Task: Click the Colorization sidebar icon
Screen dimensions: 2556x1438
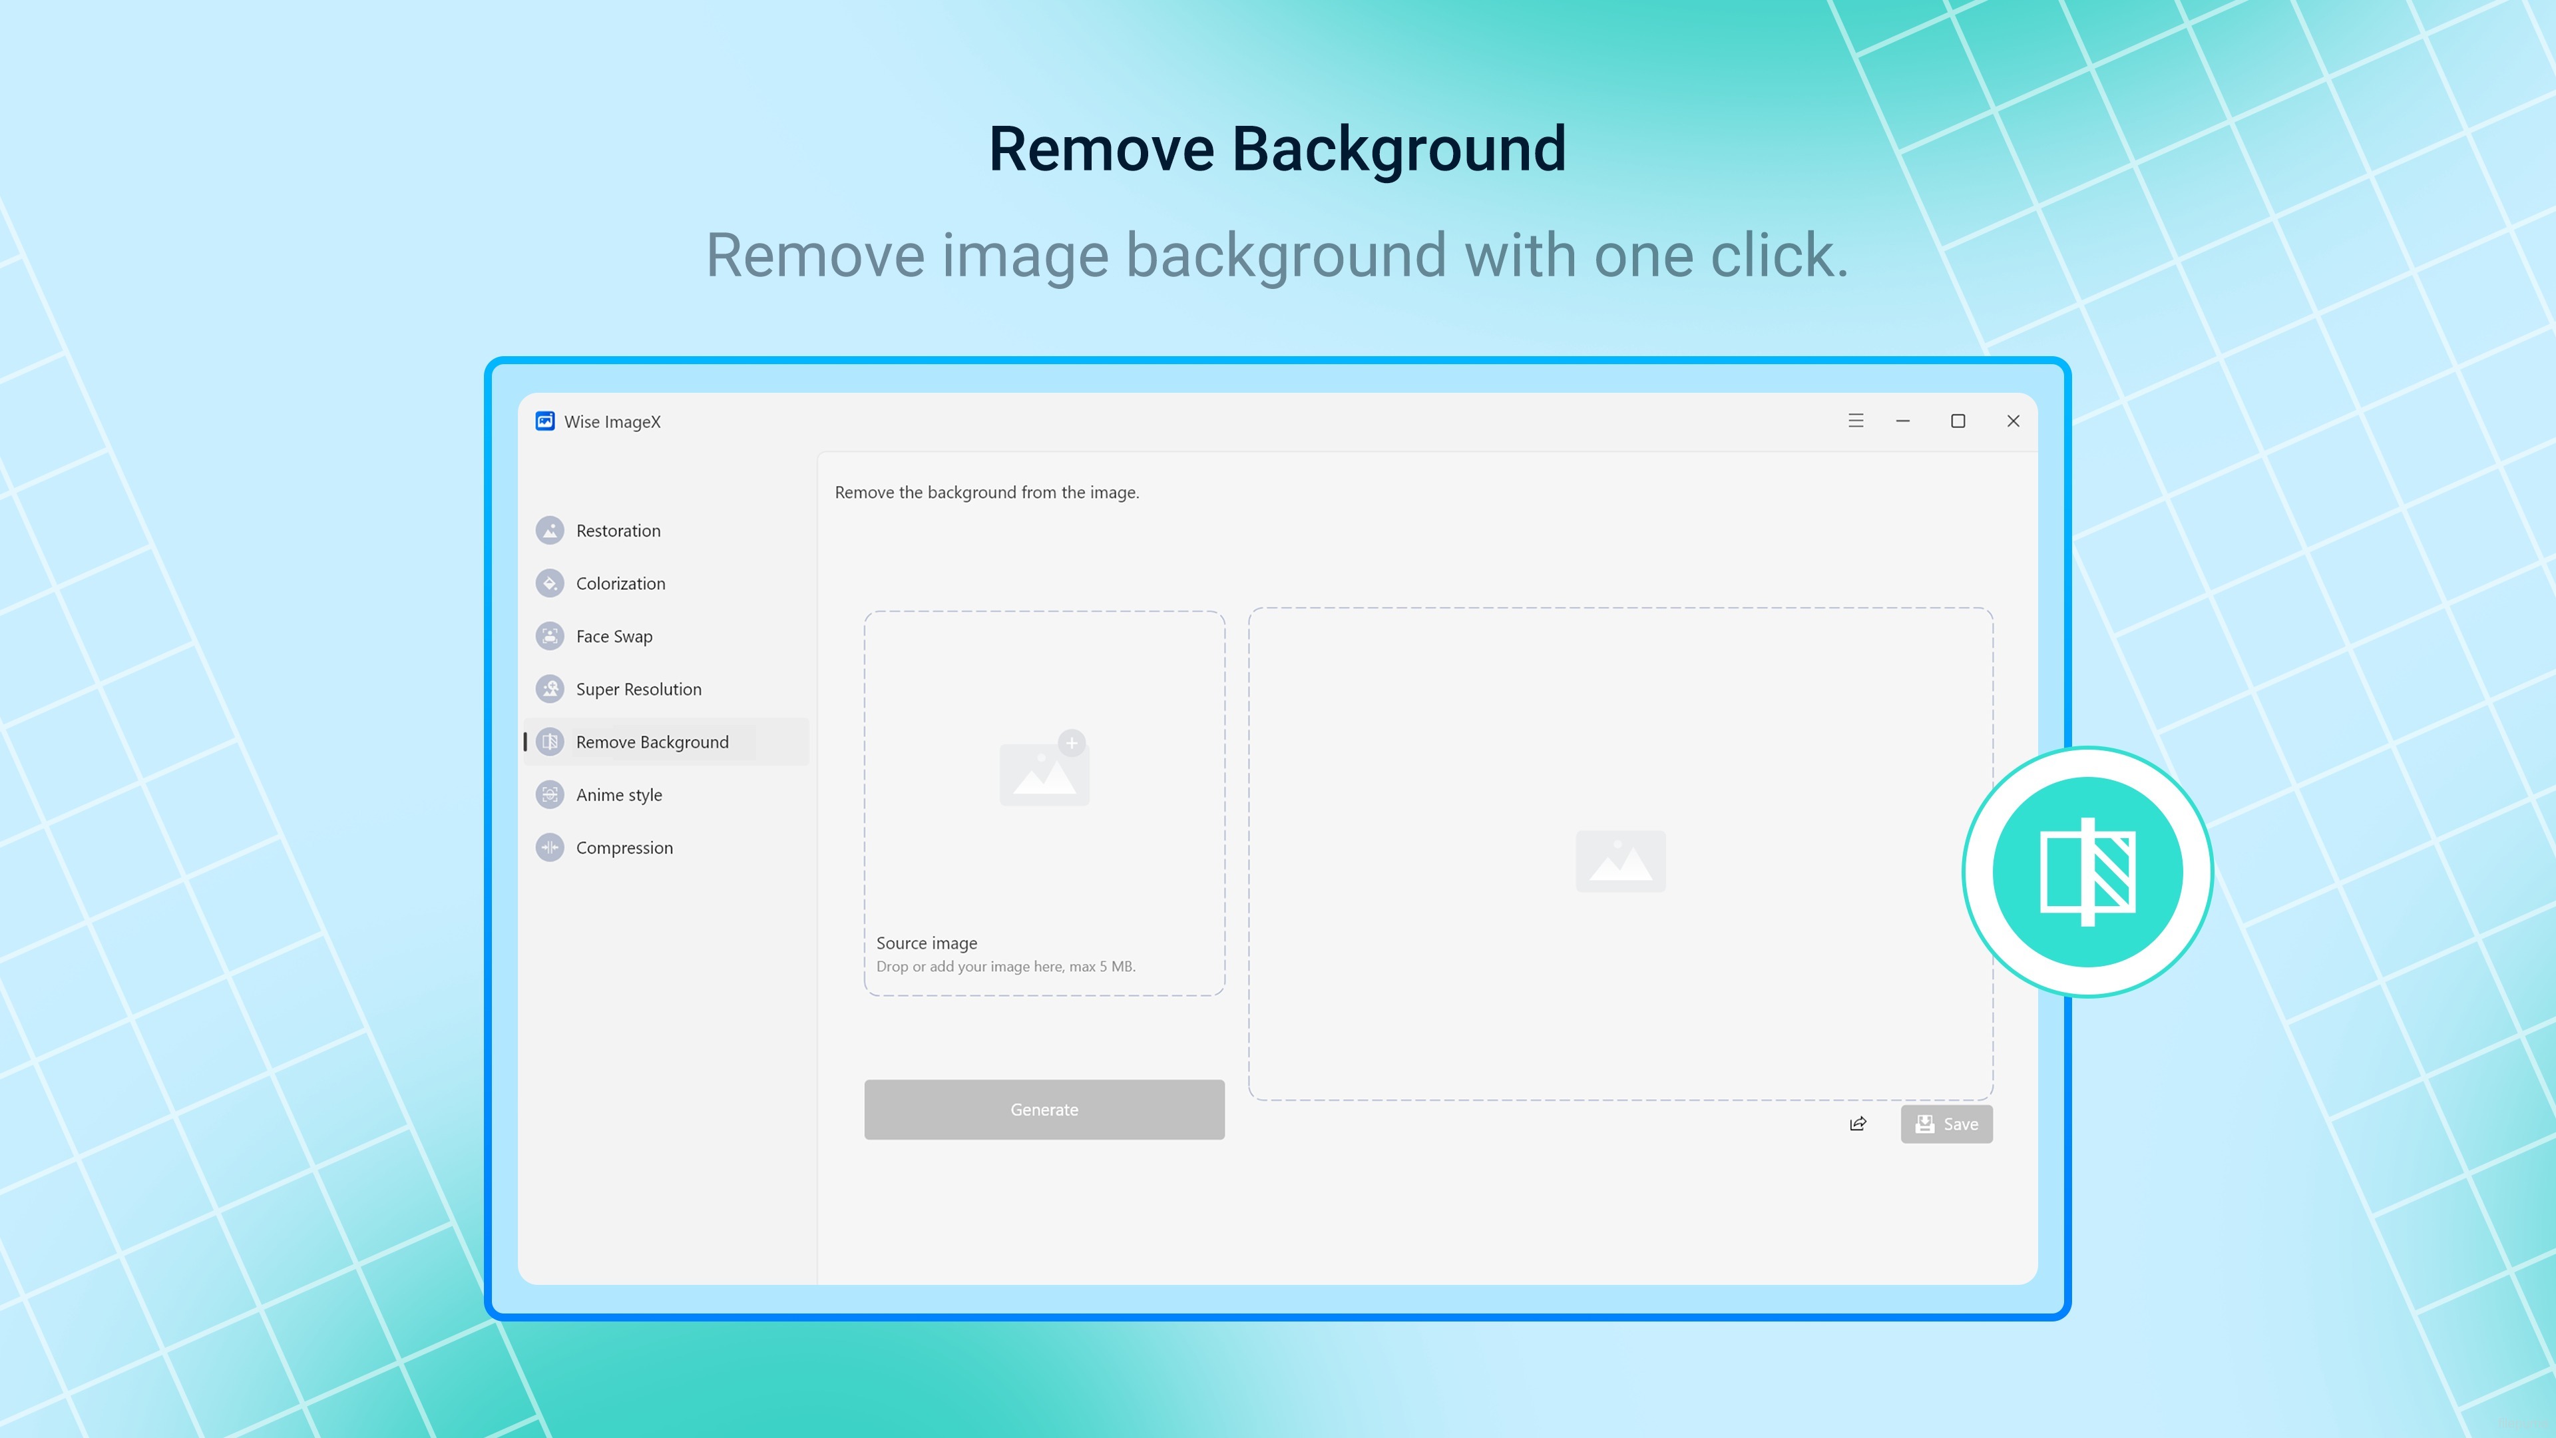Action: [x=550, y=584]
